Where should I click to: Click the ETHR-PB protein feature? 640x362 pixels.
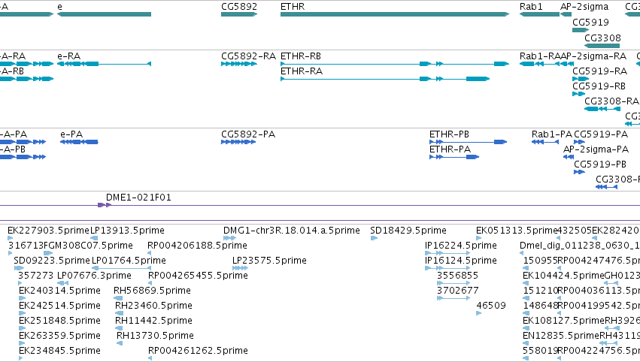coord(469,142)
